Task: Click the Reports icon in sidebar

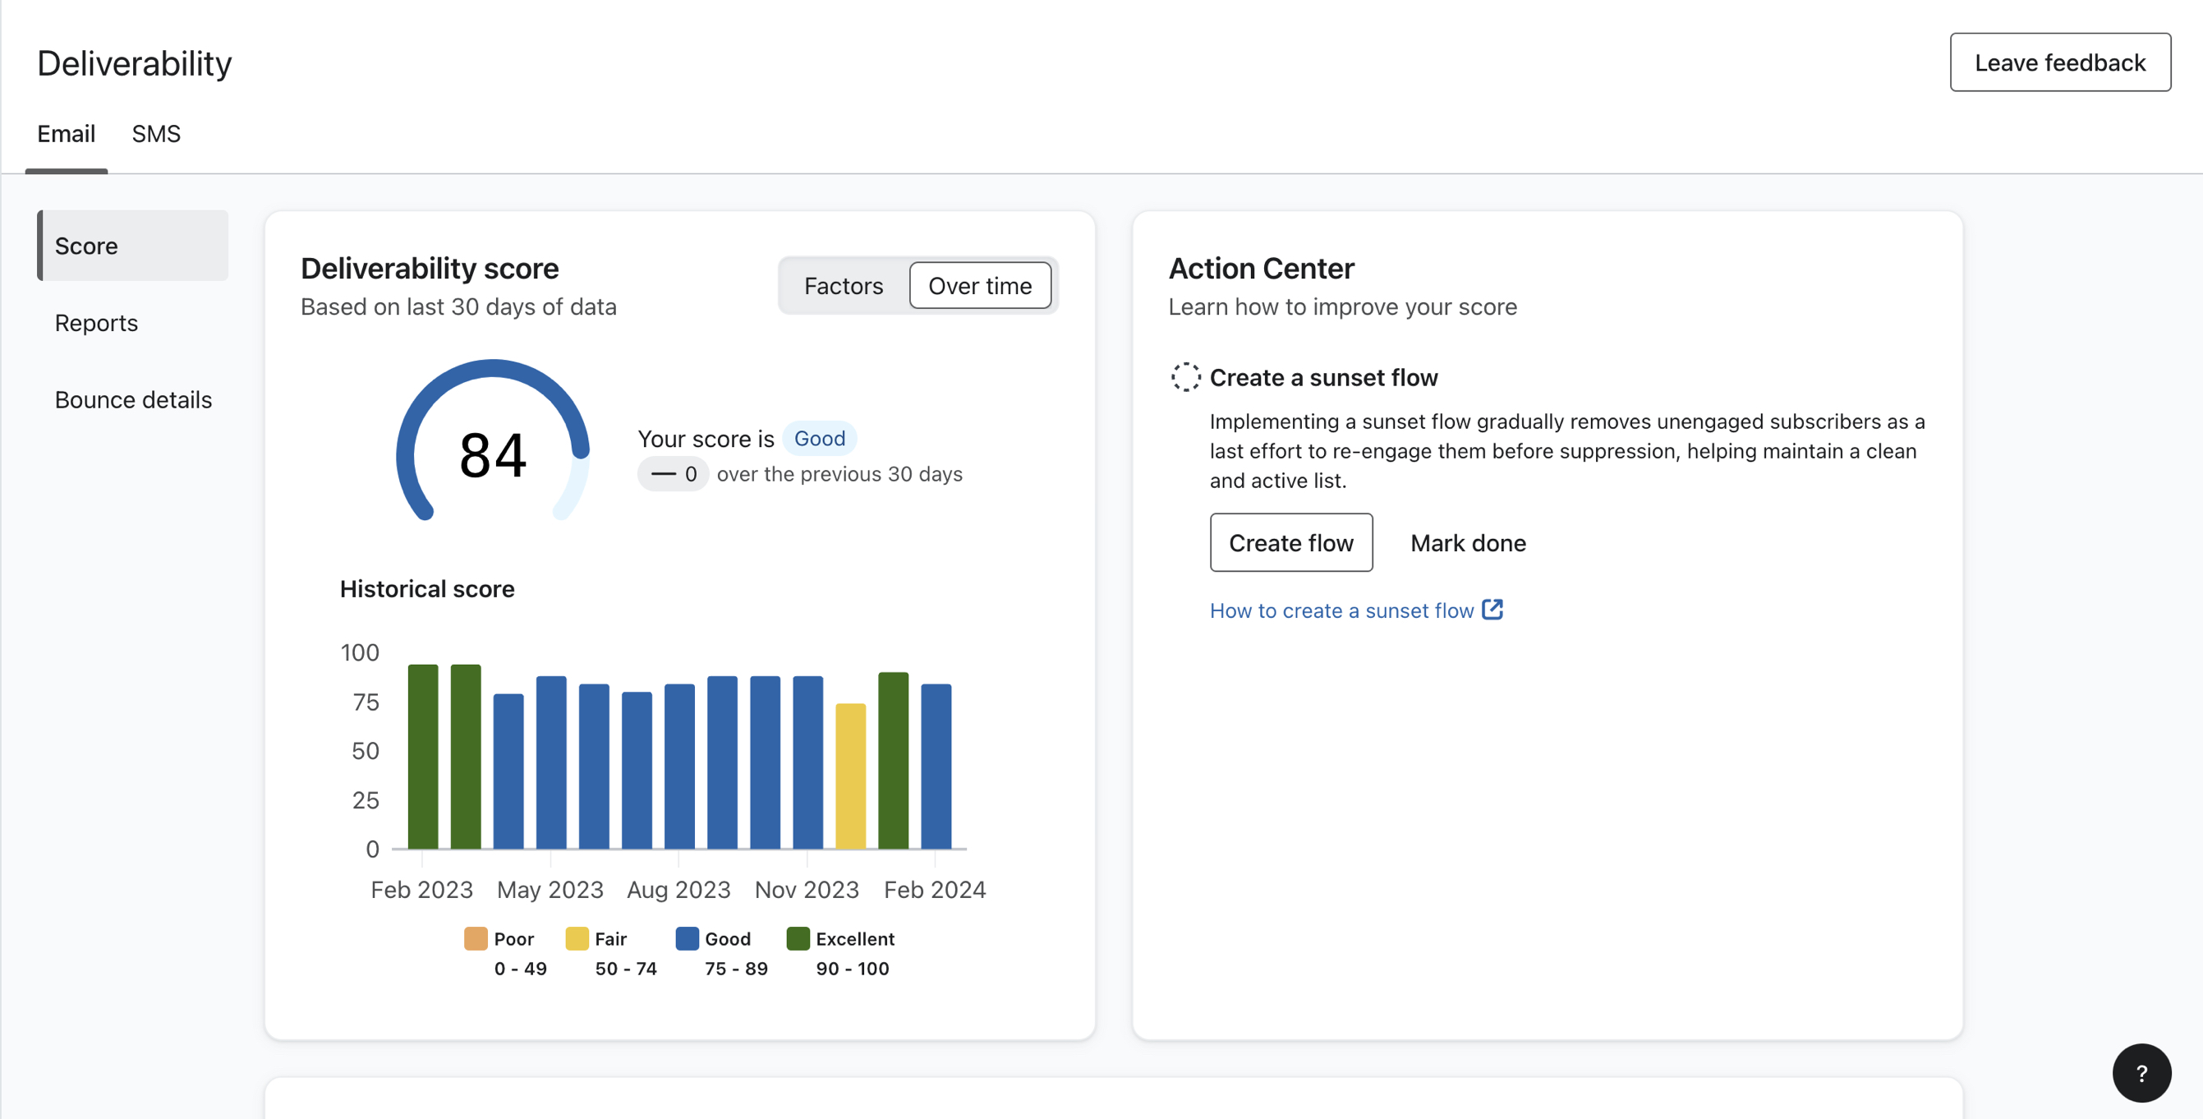Action: (95, 321)
